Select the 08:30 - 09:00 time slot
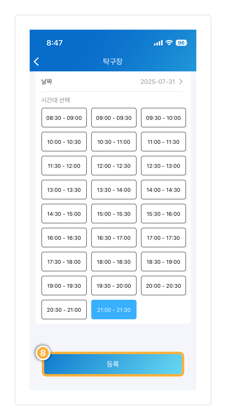 point(64,118)
